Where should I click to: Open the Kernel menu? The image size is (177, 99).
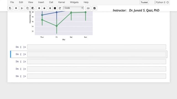[61, 2]
